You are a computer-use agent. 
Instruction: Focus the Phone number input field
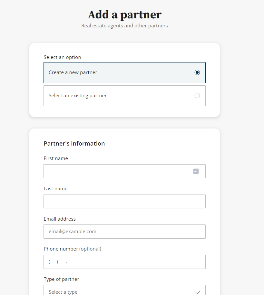pos(124,262)
